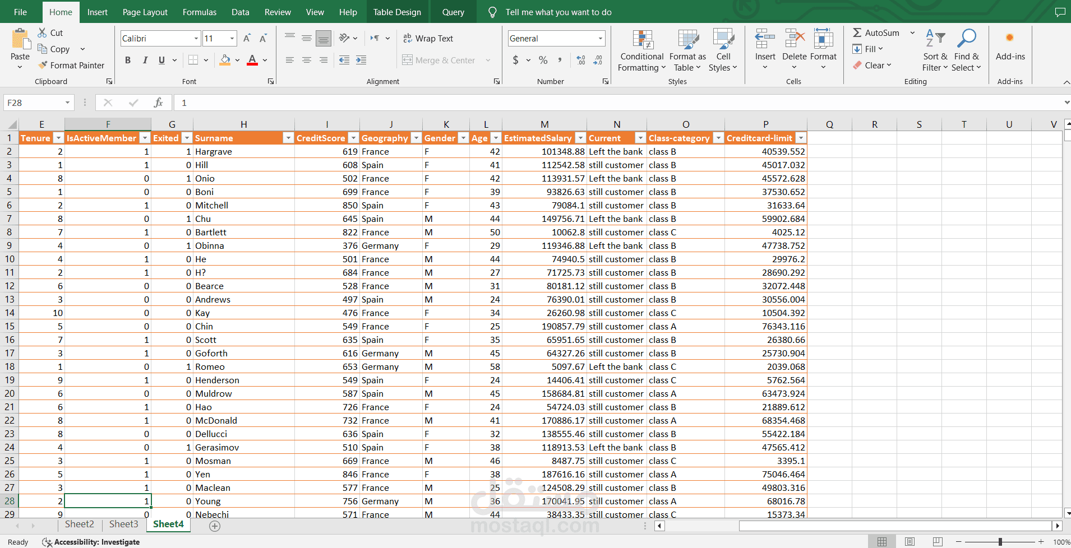The height and width of the screenshot is (548, 1071).
Task: Expand the Font dialog launcher
Action: coord(271,81)
